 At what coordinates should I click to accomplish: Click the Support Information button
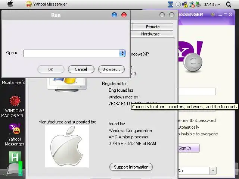point(131,167)
